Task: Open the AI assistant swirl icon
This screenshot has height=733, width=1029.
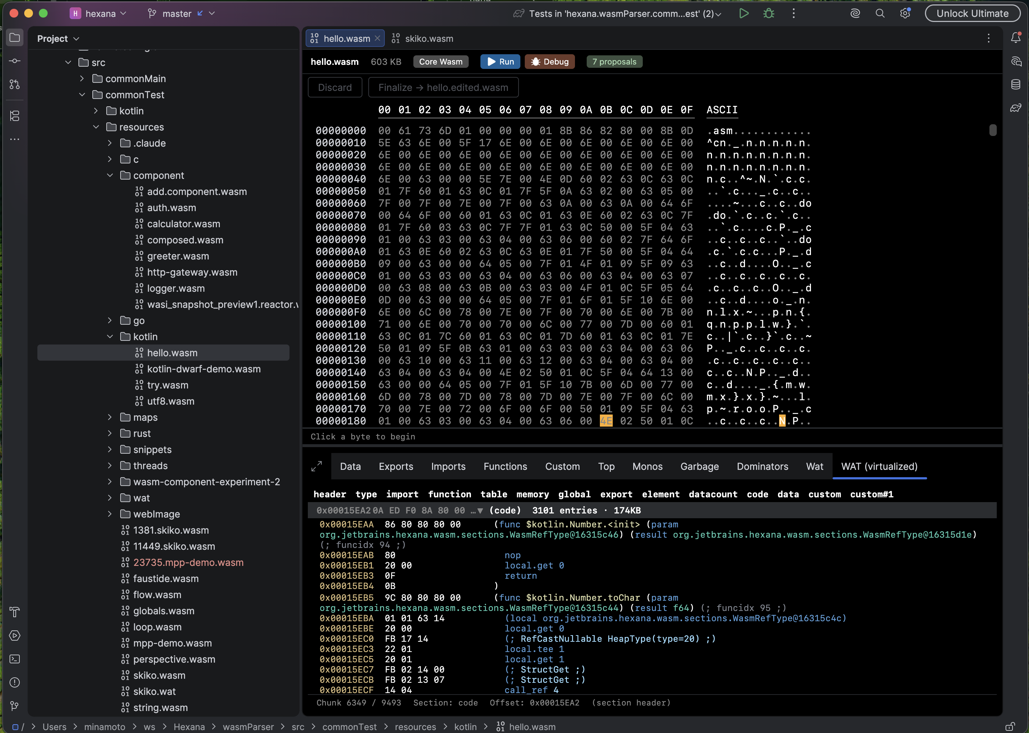Action: click(855, 14)
